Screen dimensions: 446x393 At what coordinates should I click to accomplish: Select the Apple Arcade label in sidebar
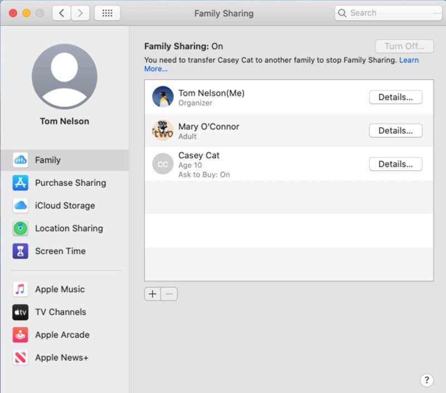tap(62, 335)
